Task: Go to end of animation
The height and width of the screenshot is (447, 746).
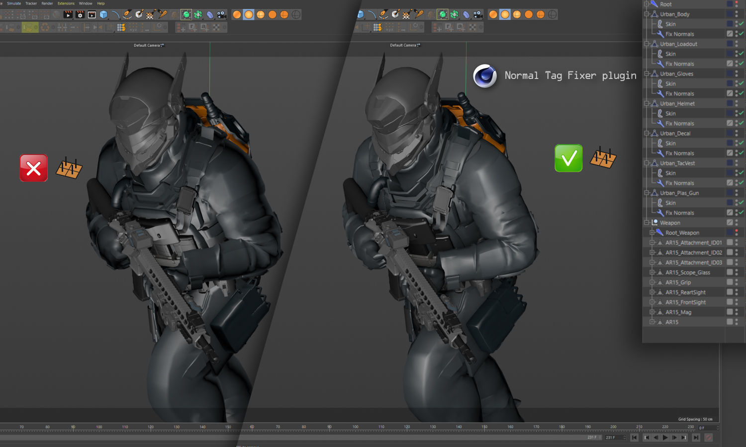Action: point(696,438)
